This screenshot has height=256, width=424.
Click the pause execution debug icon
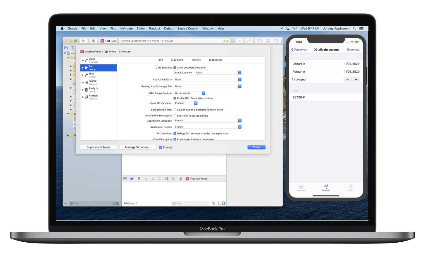(139, 179)
